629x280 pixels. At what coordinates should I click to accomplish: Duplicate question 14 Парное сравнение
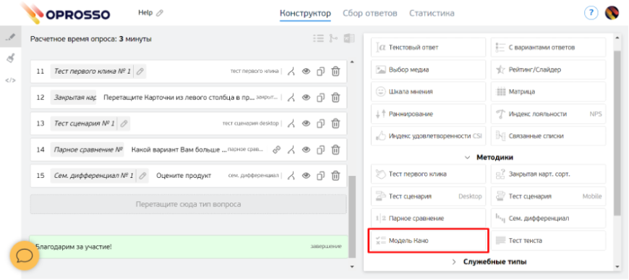[x=320, y=150]
